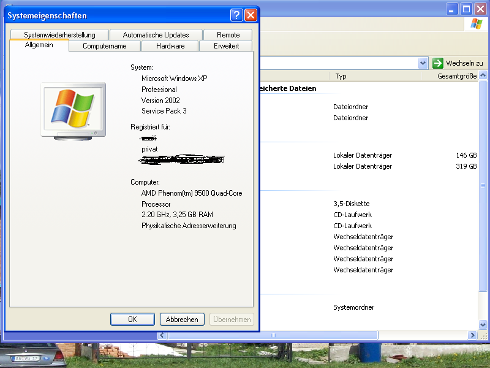Open the Hardware tab
Viewport: 490px width, 368px height.
click(x=170, y=45)
